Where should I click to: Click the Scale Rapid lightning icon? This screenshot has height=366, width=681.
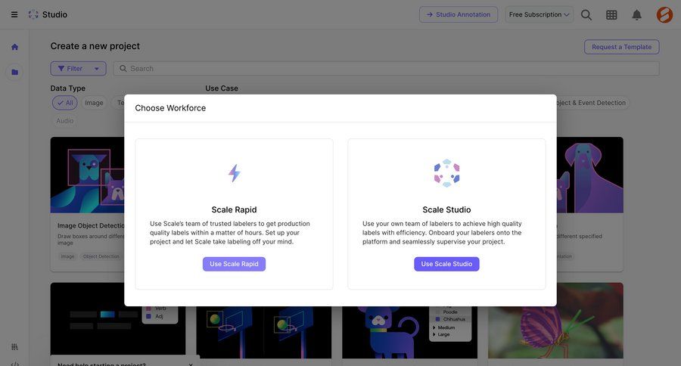[x=234, y=173]
